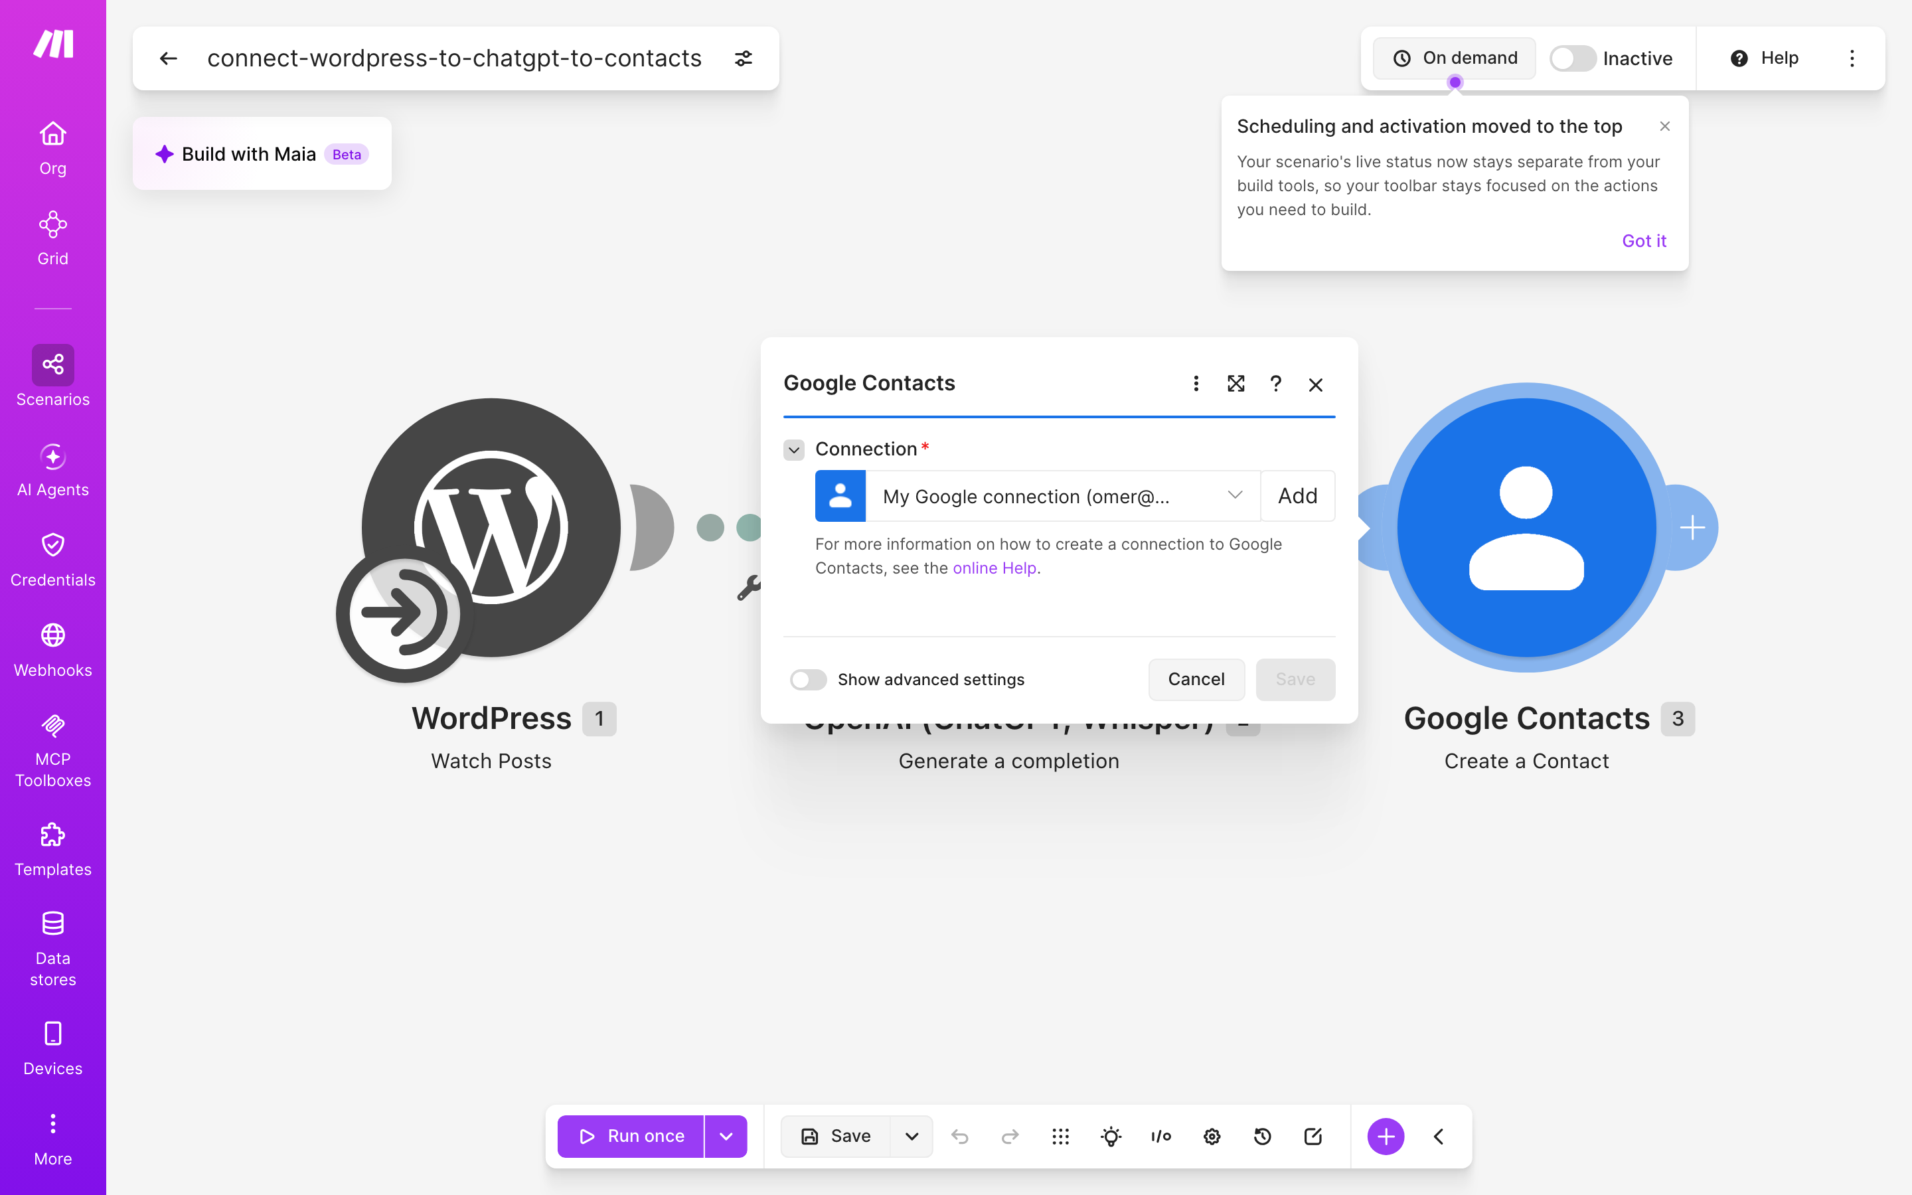
Task: Toggle the scenario Inactive switch
Action: (1572, 58)
